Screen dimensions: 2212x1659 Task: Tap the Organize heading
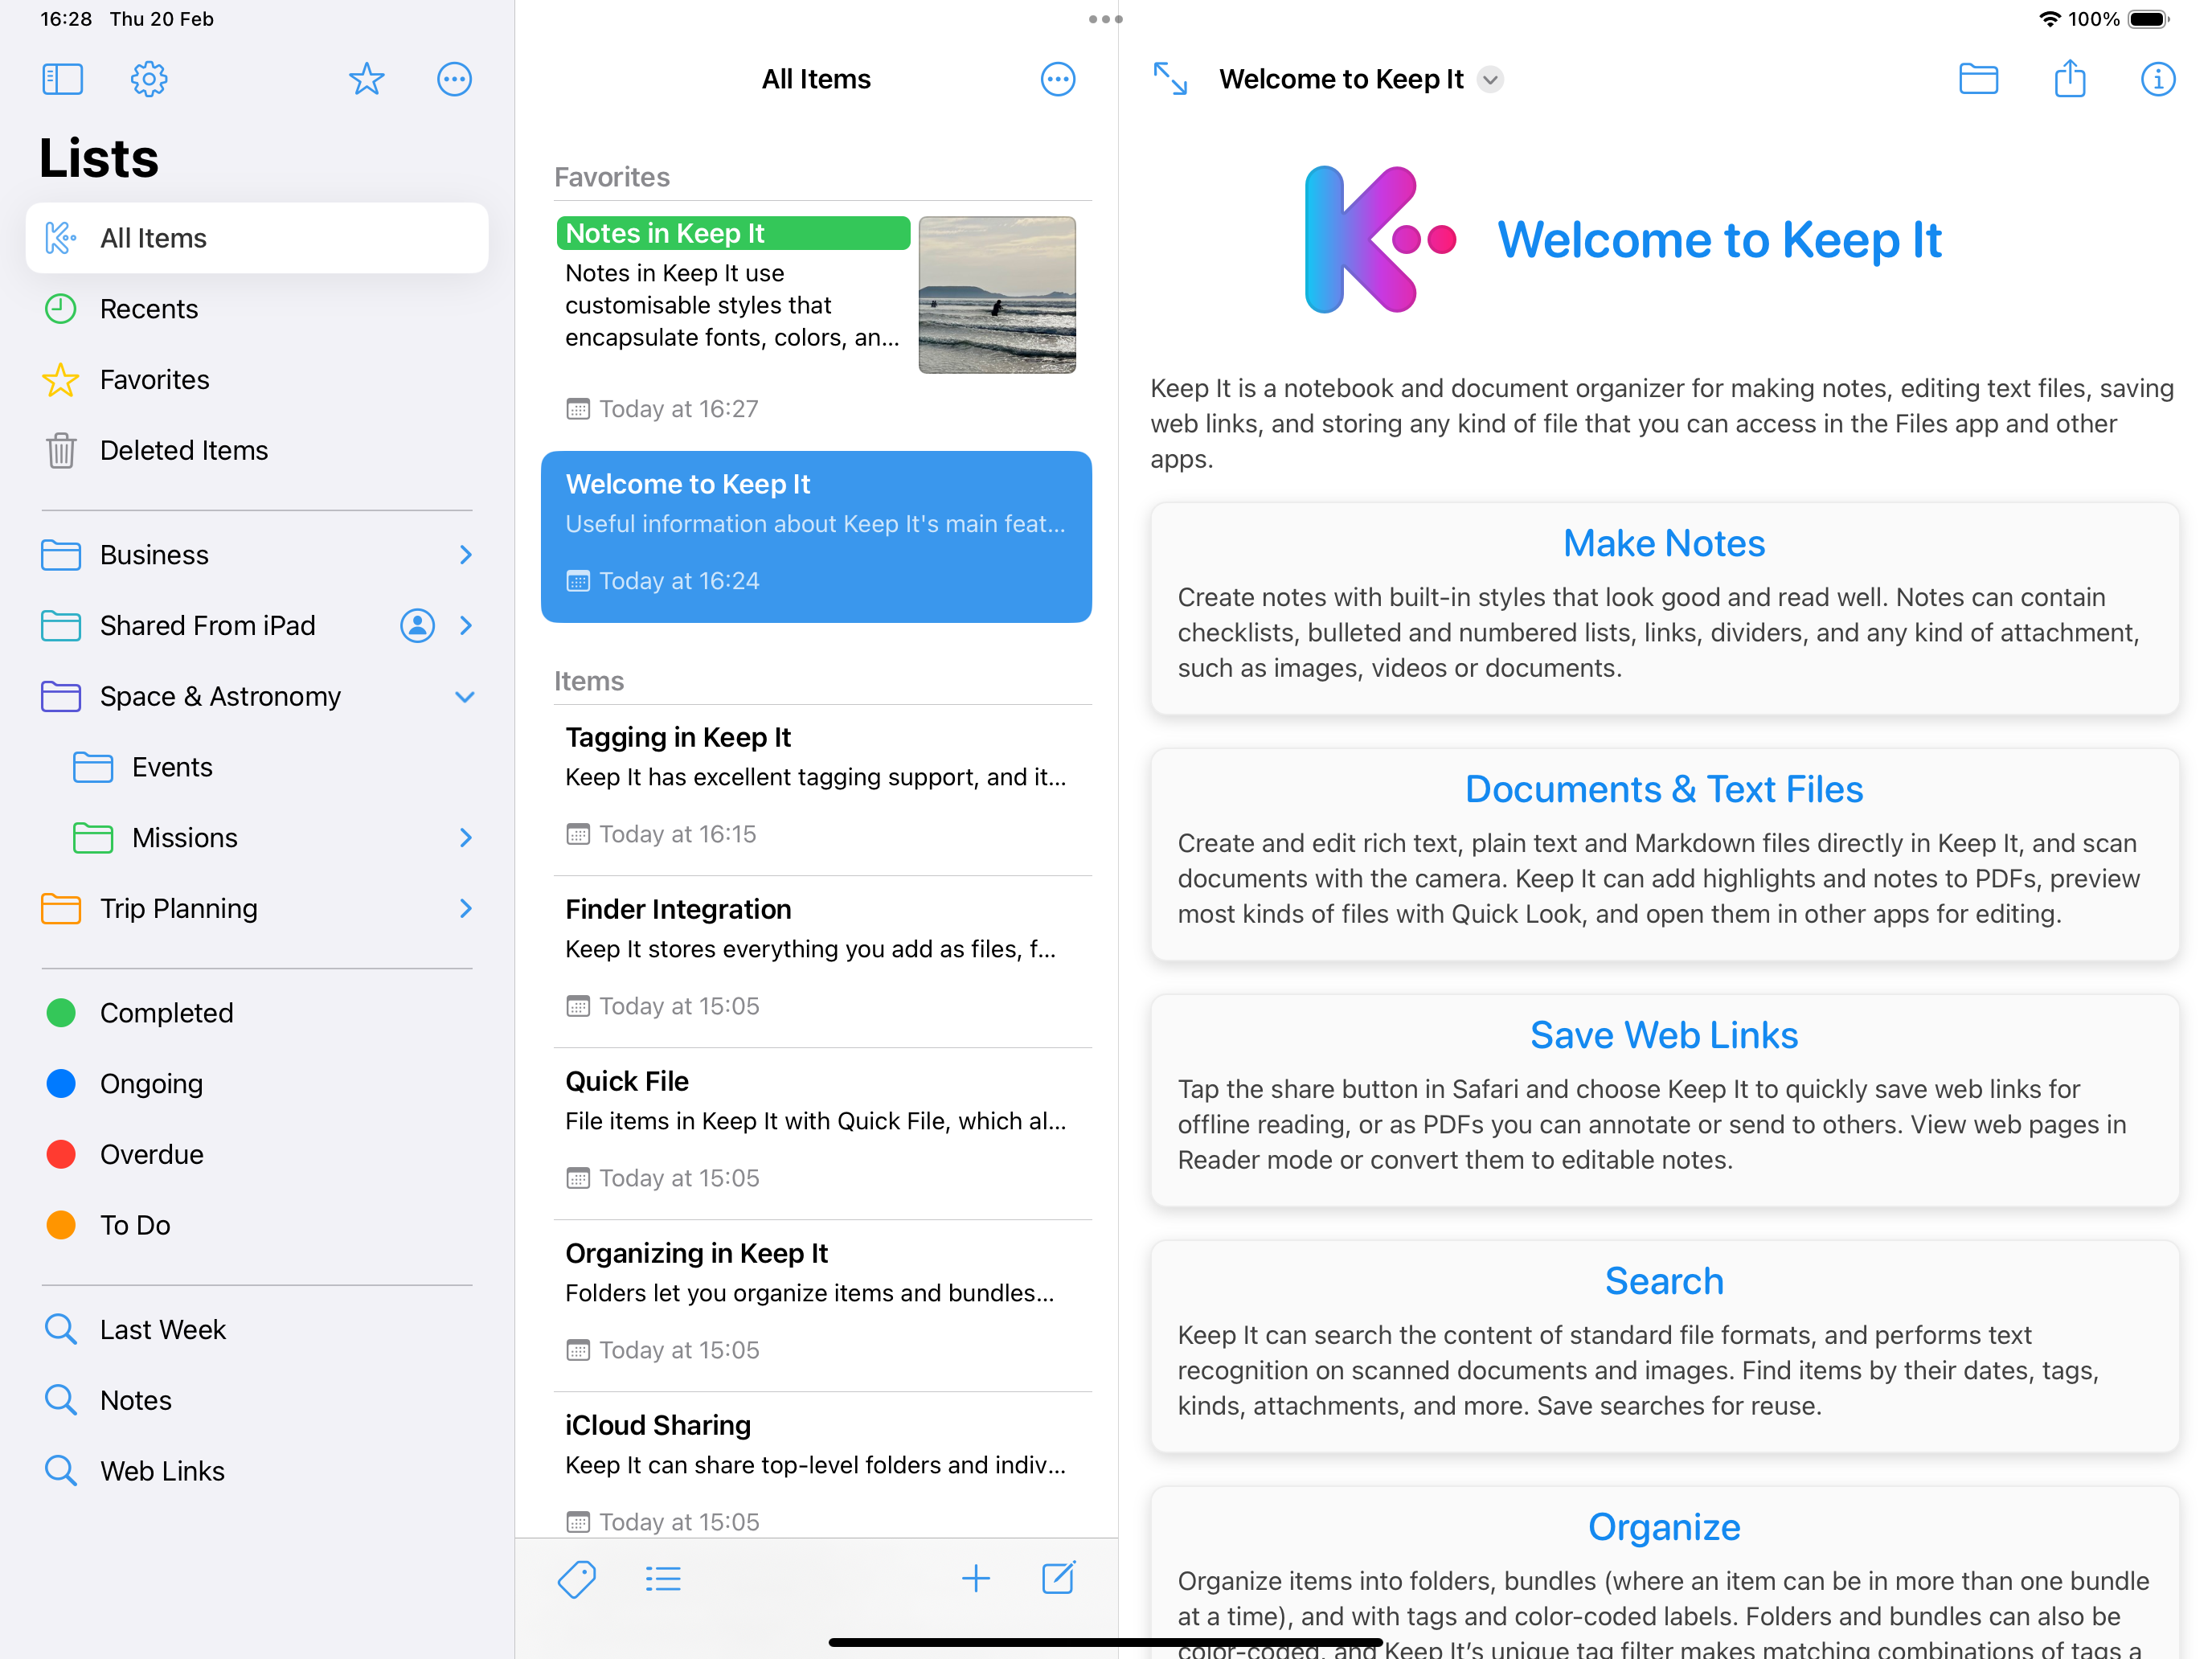(1664, 1527)
